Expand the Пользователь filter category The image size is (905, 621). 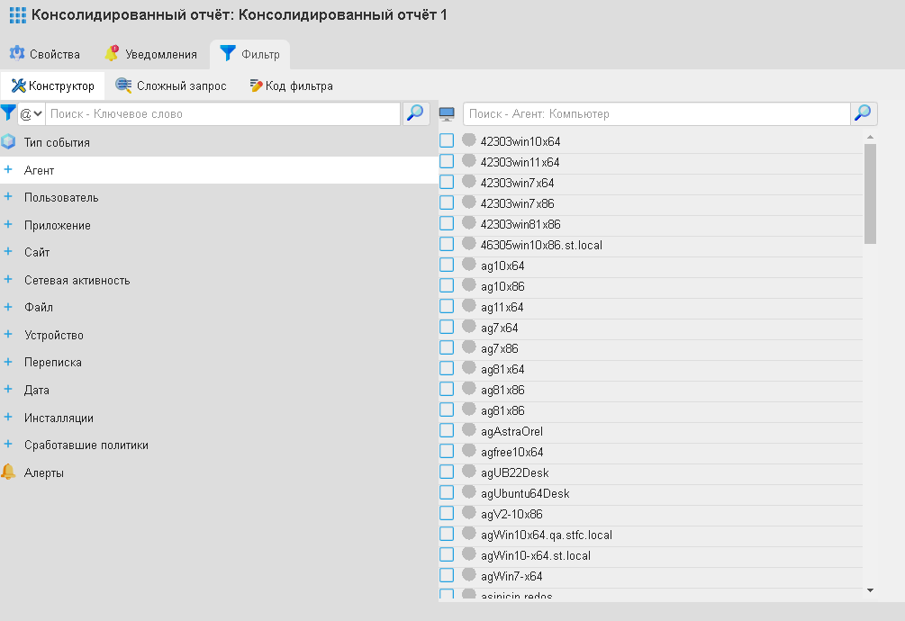pyautogui.click(x=8, y=197)
